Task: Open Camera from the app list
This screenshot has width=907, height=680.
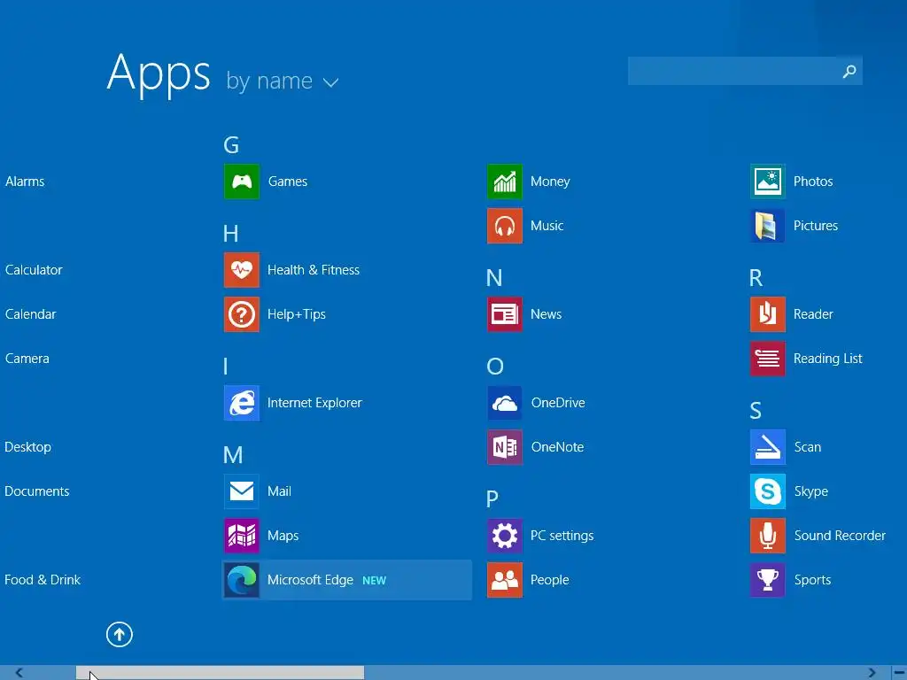Action: (x=27, y=359)
